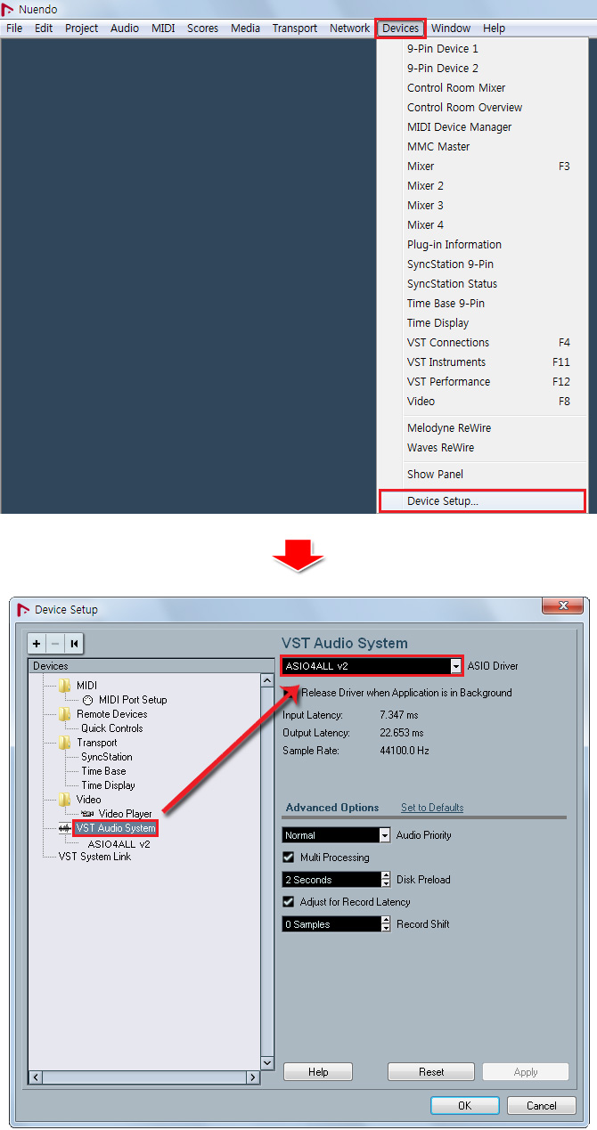Open MIDI Device Manager

(482, 127)
